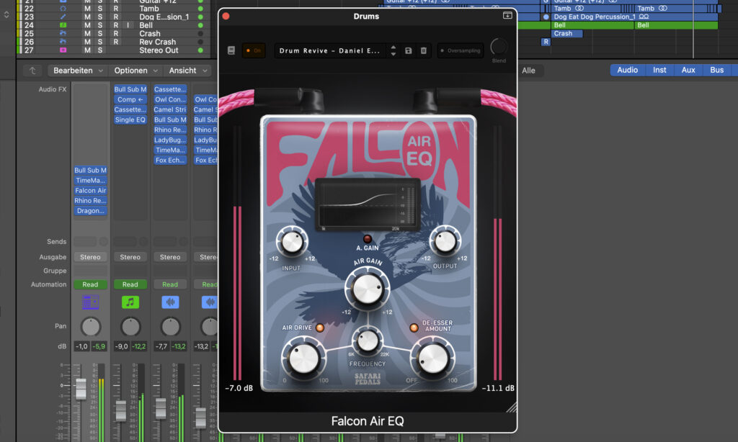Viewport: 738px width, 442px height.
Task: Open the Drum Revive preset menu
Action: pos(330,50)
